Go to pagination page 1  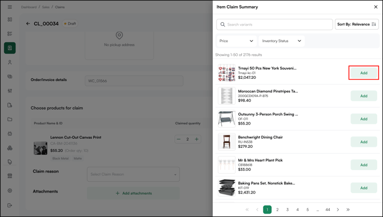[267, 210]
